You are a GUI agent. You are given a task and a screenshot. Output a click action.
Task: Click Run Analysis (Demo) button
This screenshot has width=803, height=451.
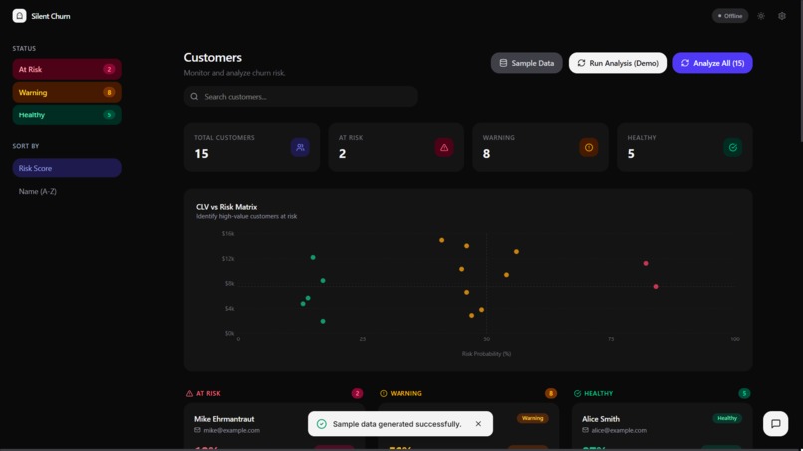(617, 63)
